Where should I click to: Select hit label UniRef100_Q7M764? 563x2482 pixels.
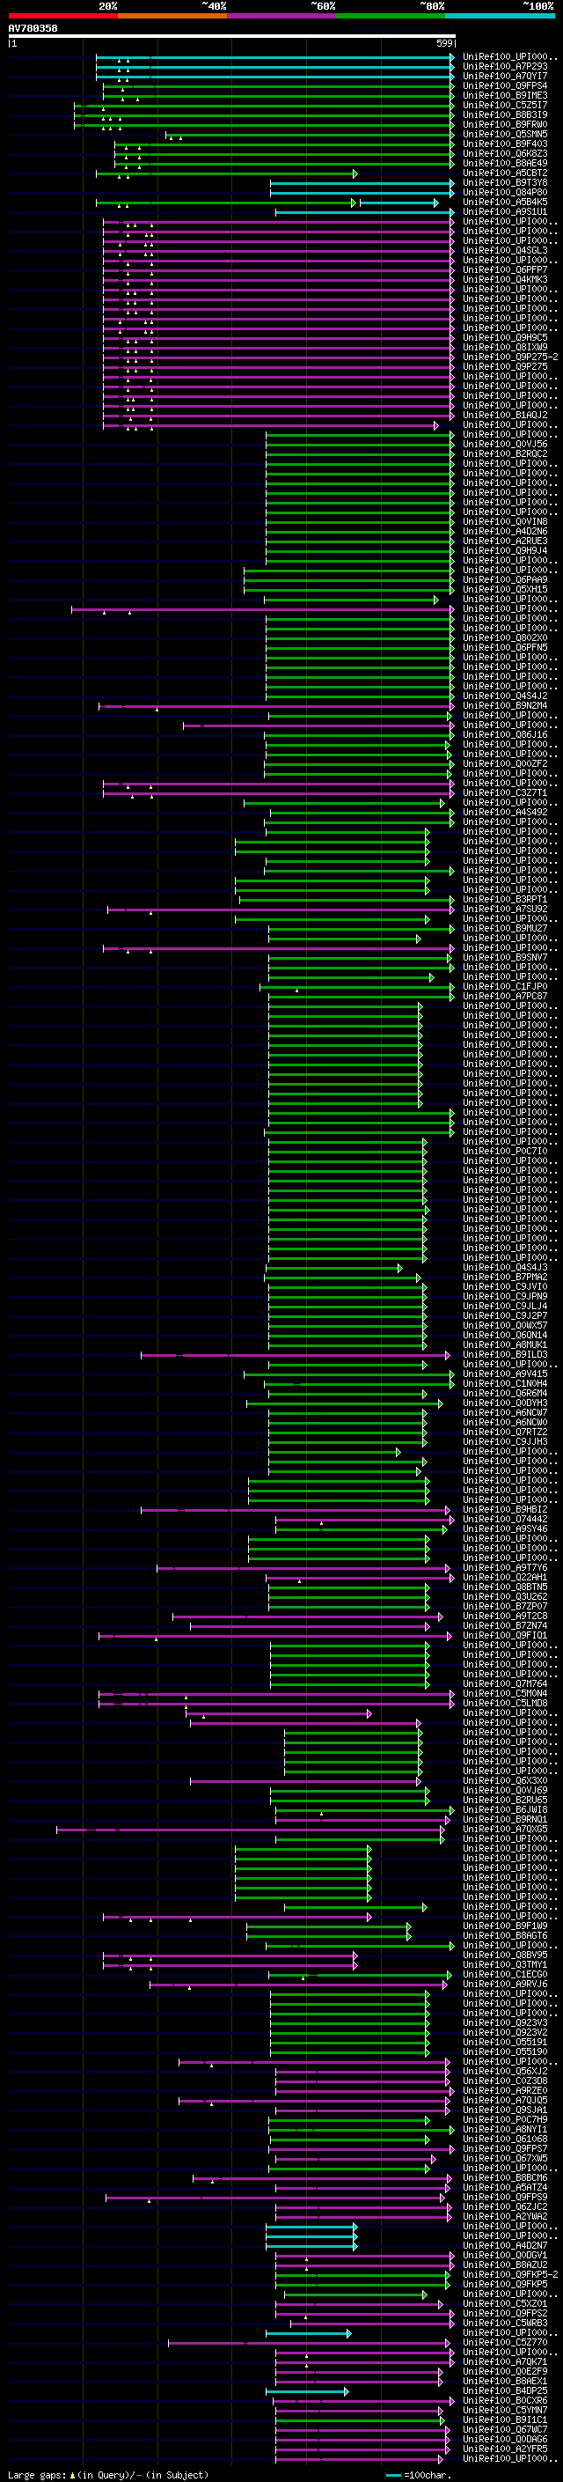(505, 1683)
